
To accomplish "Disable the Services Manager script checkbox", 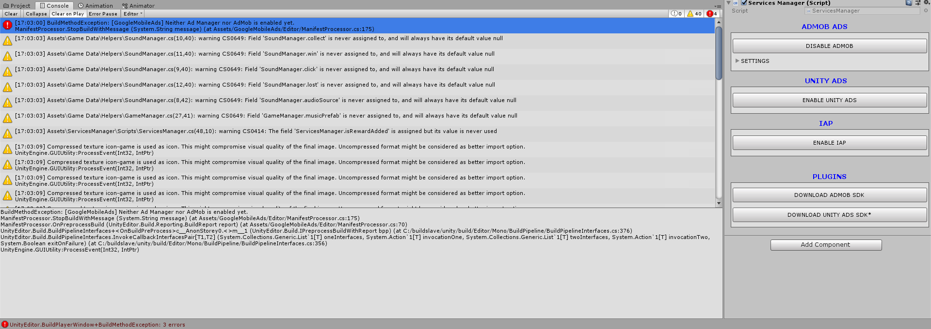I will 744,3.
